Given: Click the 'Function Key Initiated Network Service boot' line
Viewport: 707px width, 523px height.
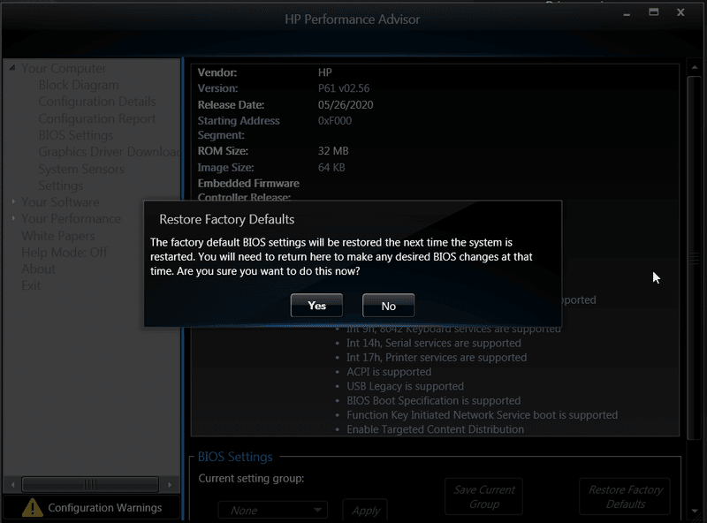Looking at the screenshot, I should pos(482,415).
